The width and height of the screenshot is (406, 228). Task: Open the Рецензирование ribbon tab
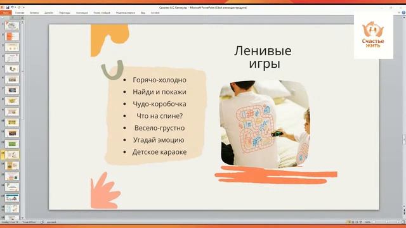click(x=126, y=13)
